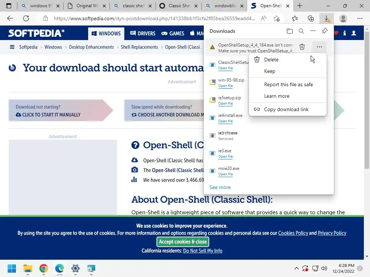The width and height of the screenshot is (370, 277).
Task: Open the GAMES section on Softpedia
Action: 173,34
